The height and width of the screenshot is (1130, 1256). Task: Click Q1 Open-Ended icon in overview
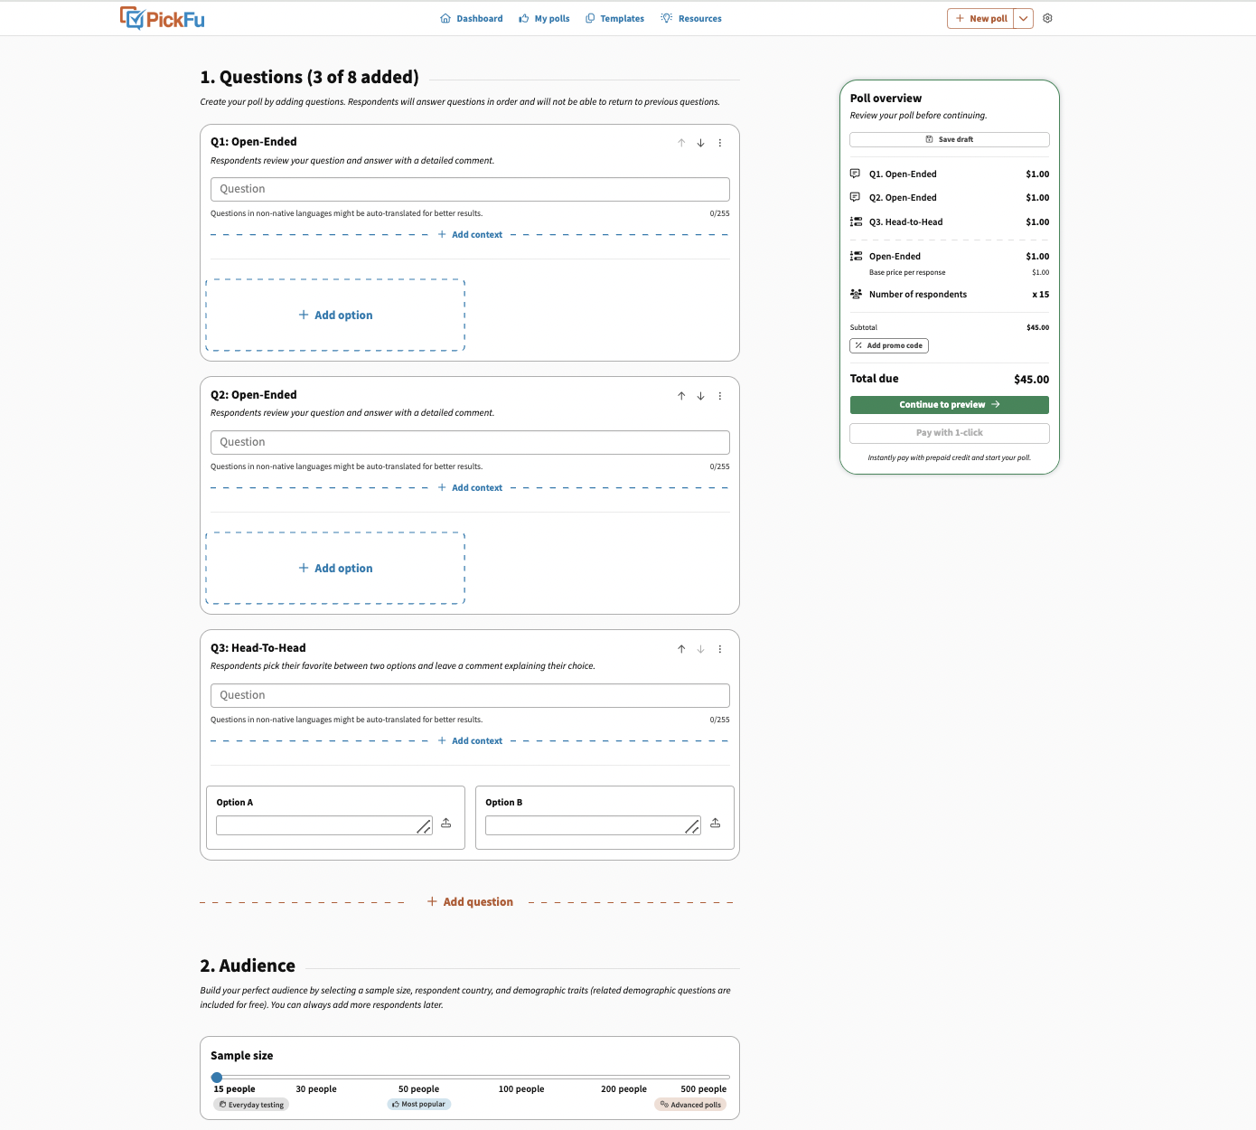855,174
